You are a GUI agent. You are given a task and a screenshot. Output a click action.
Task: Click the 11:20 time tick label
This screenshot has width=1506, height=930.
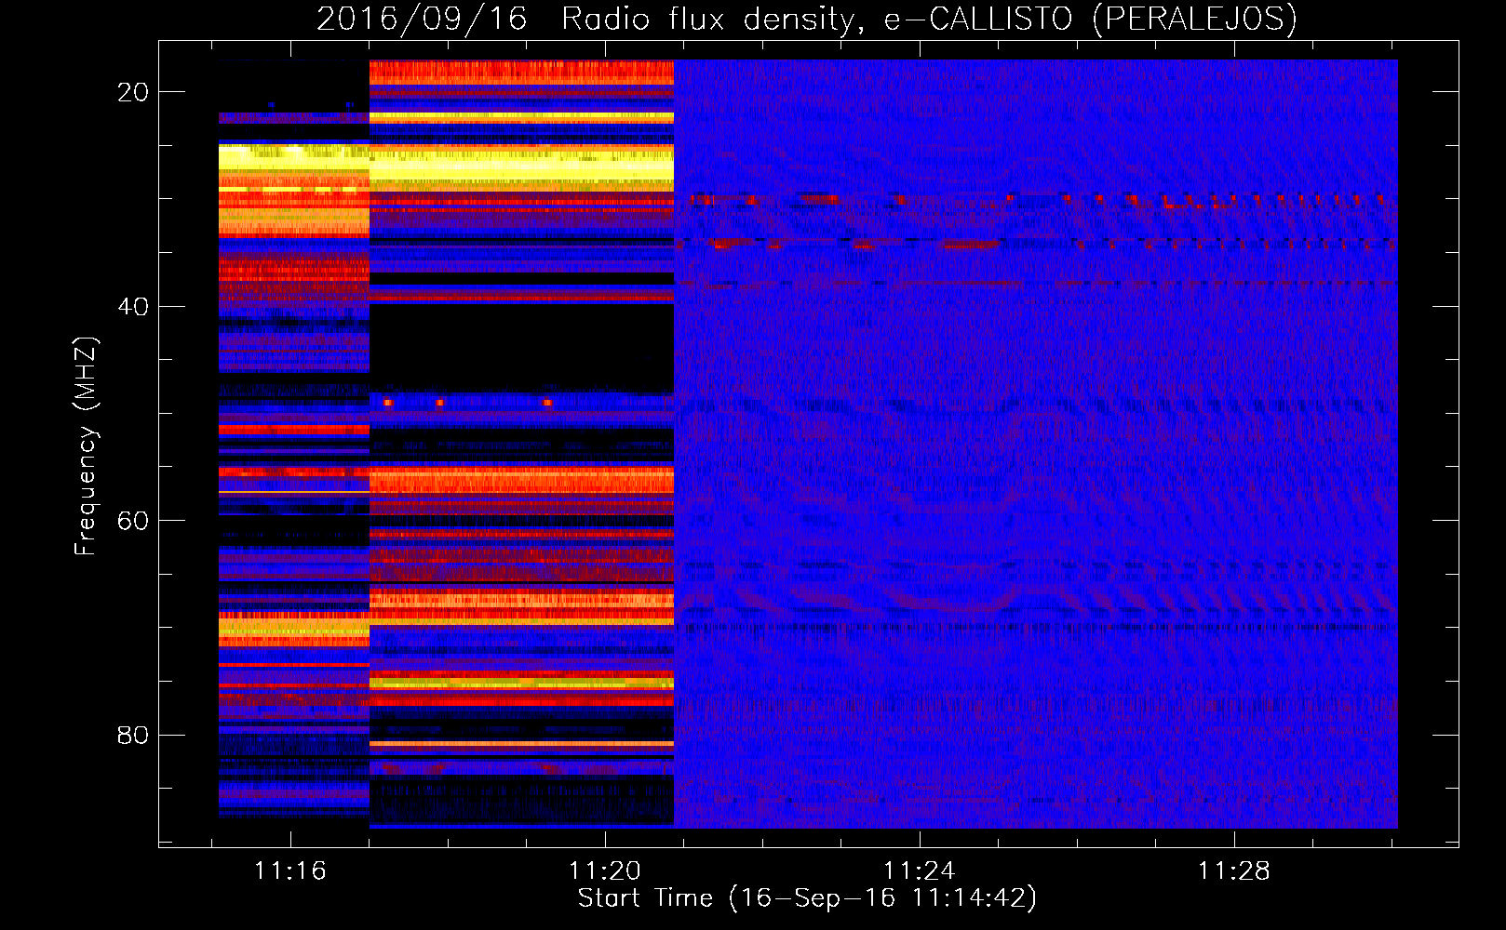tap(605, 870)
